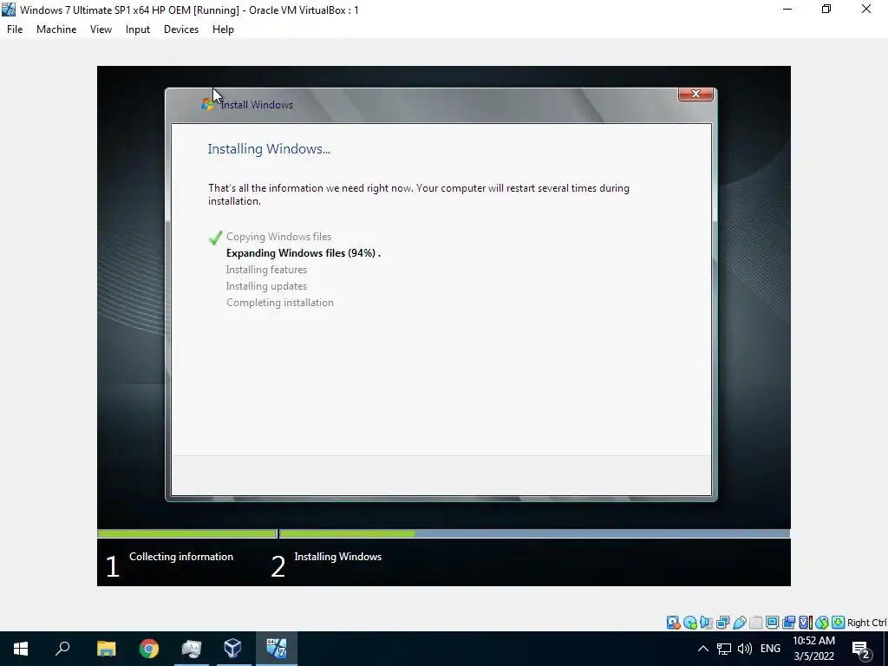Click the green checkmark beside Copying Windows files

tap(215, 238)
